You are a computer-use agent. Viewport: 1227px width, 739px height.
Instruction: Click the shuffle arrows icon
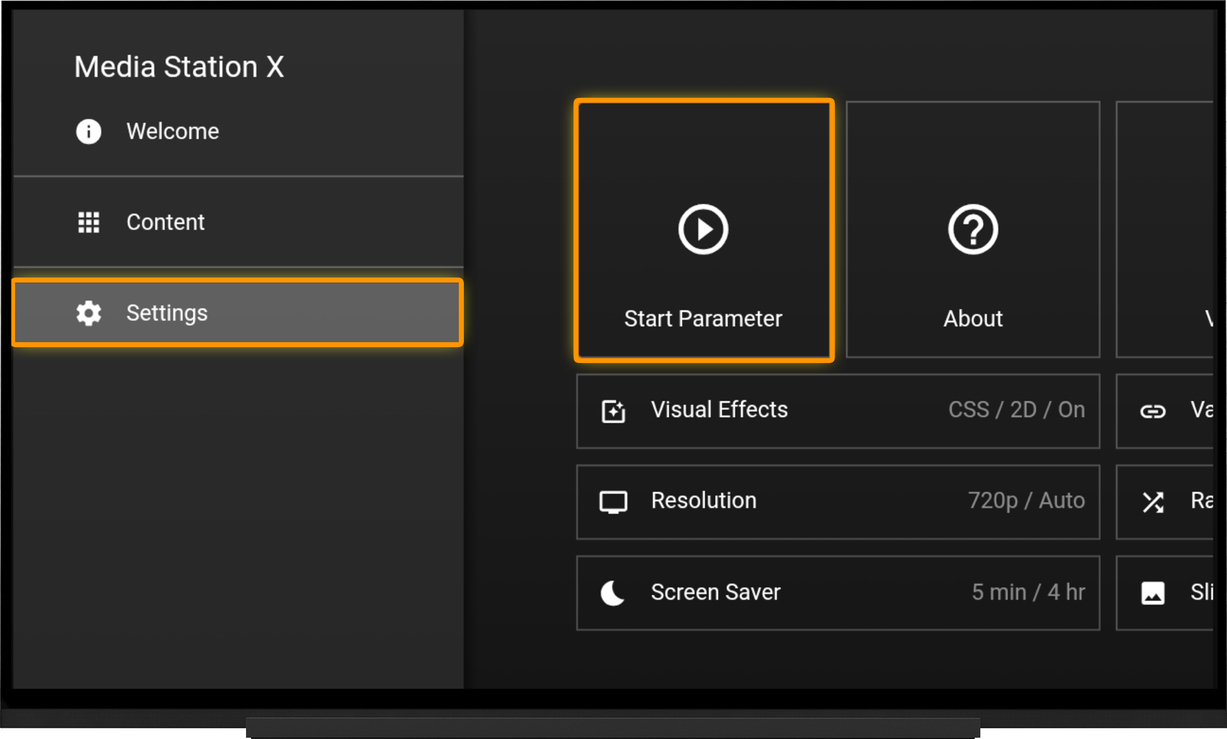(1153, 502)
